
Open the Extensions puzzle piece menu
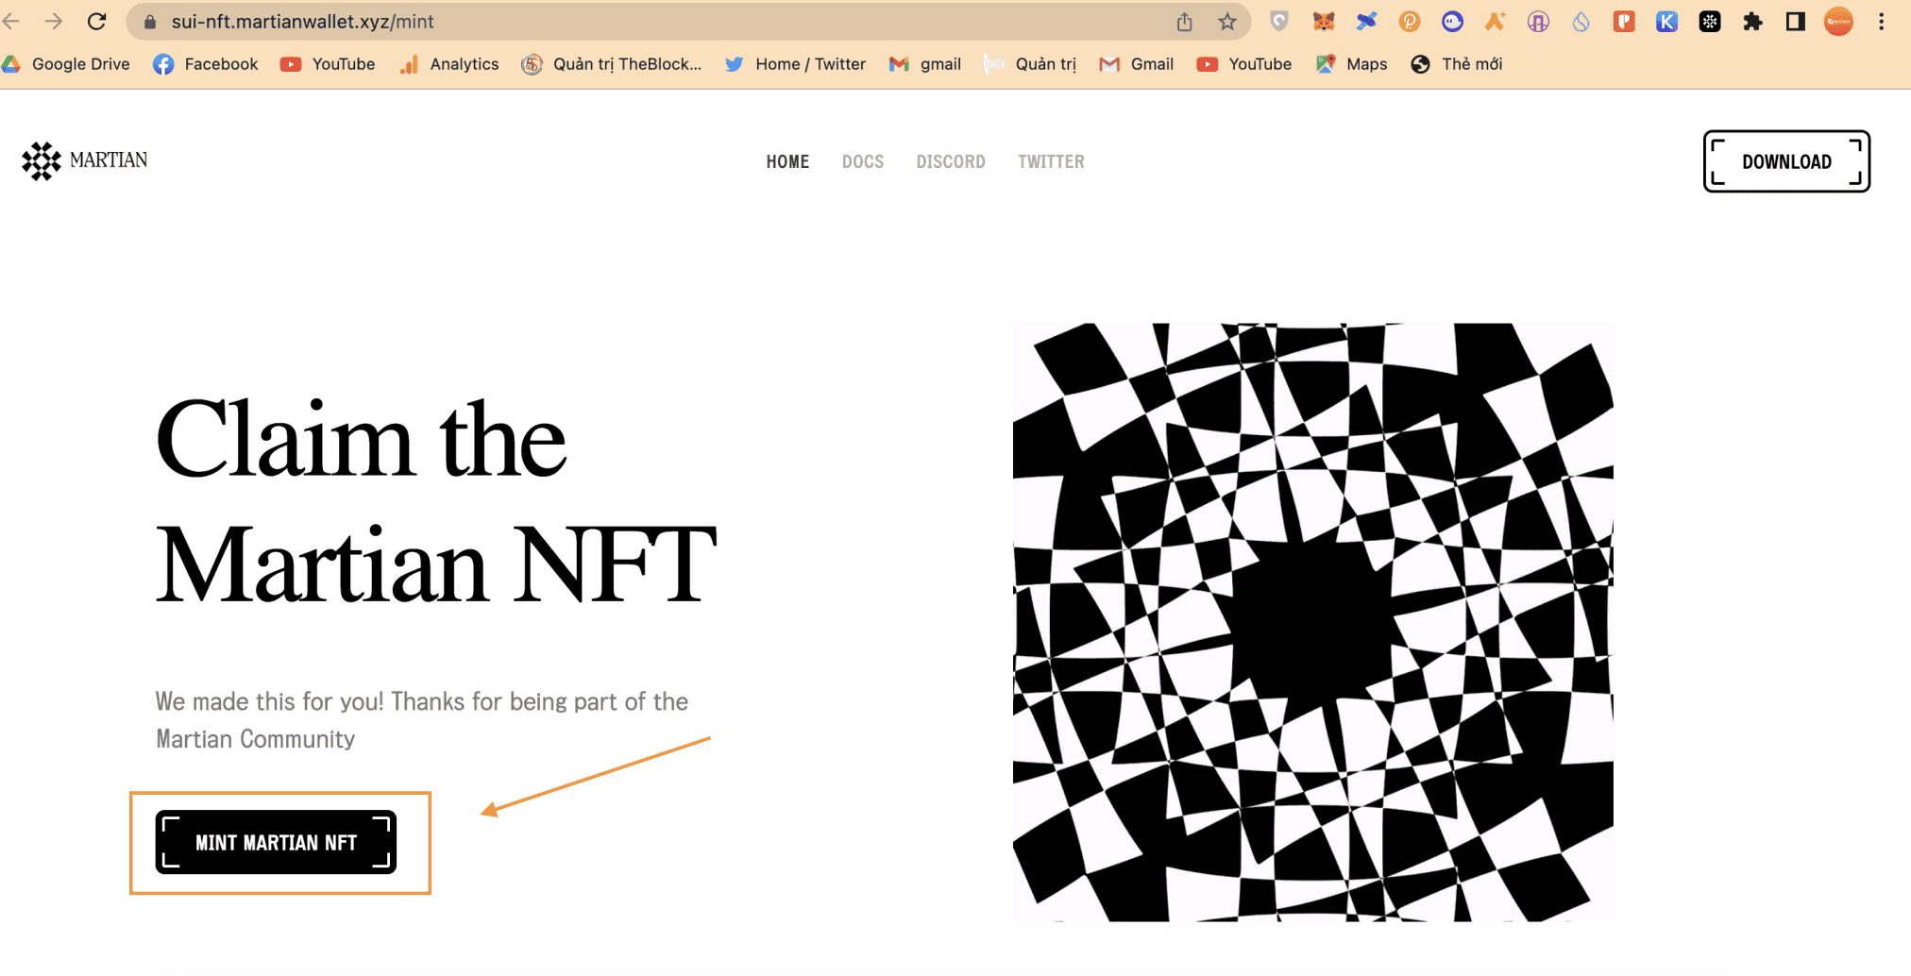click(1753, 21)
